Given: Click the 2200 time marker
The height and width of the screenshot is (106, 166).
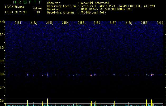Looking at the screenshot, I should tap(160, 23).
